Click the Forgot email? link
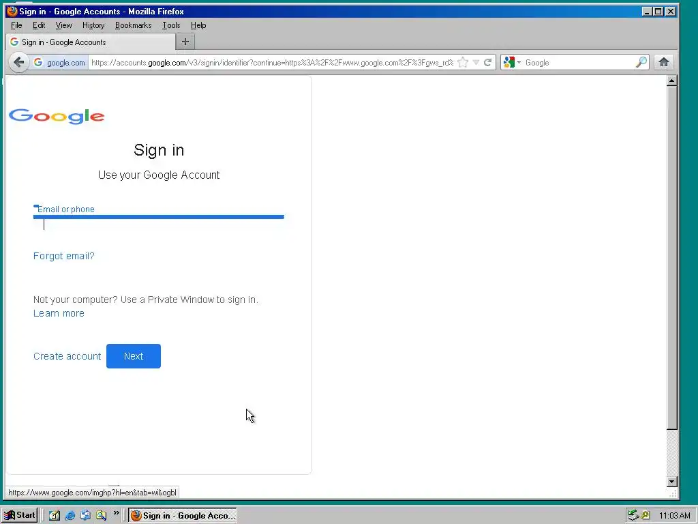Image resolution: width=698 pixels, height=524 pixels. (x=63, y=256)
